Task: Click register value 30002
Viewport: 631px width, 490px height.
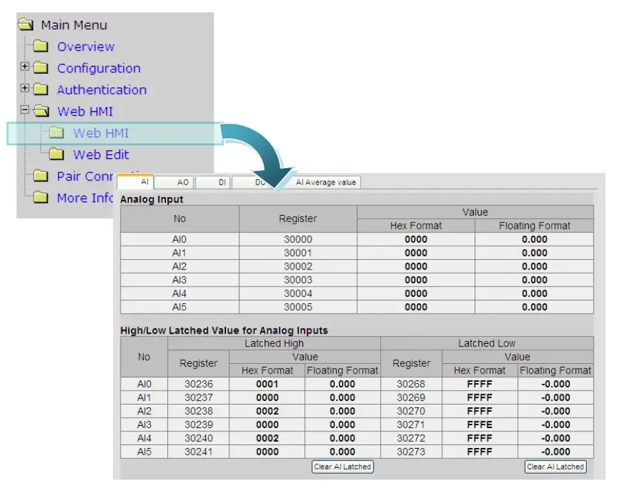Action: pyautogui.click(x=298, y=266)
